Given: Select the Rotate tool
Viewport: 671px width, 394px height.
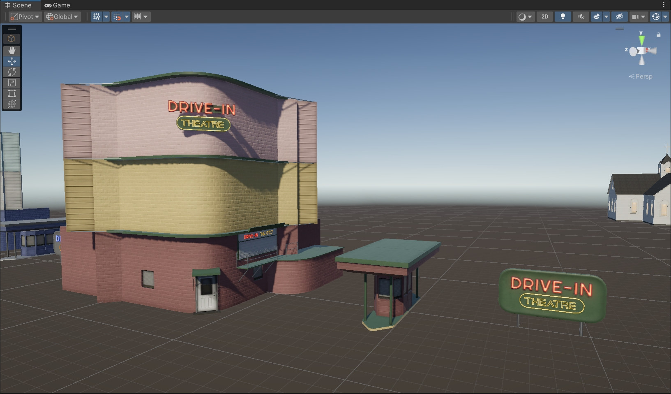Looking at the screenshot, I should pyautogui.click(x=12, y=72).
